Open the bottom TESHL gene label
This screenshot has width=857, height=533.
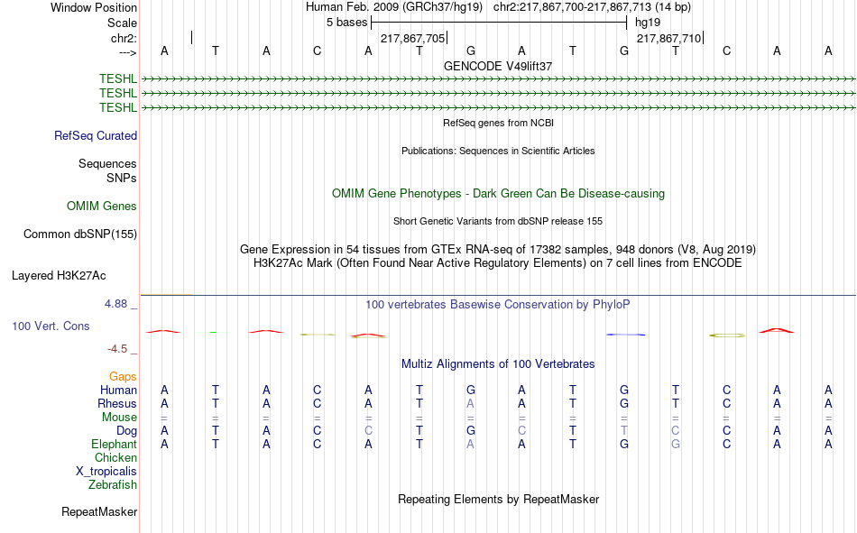(x=118, y=107)
